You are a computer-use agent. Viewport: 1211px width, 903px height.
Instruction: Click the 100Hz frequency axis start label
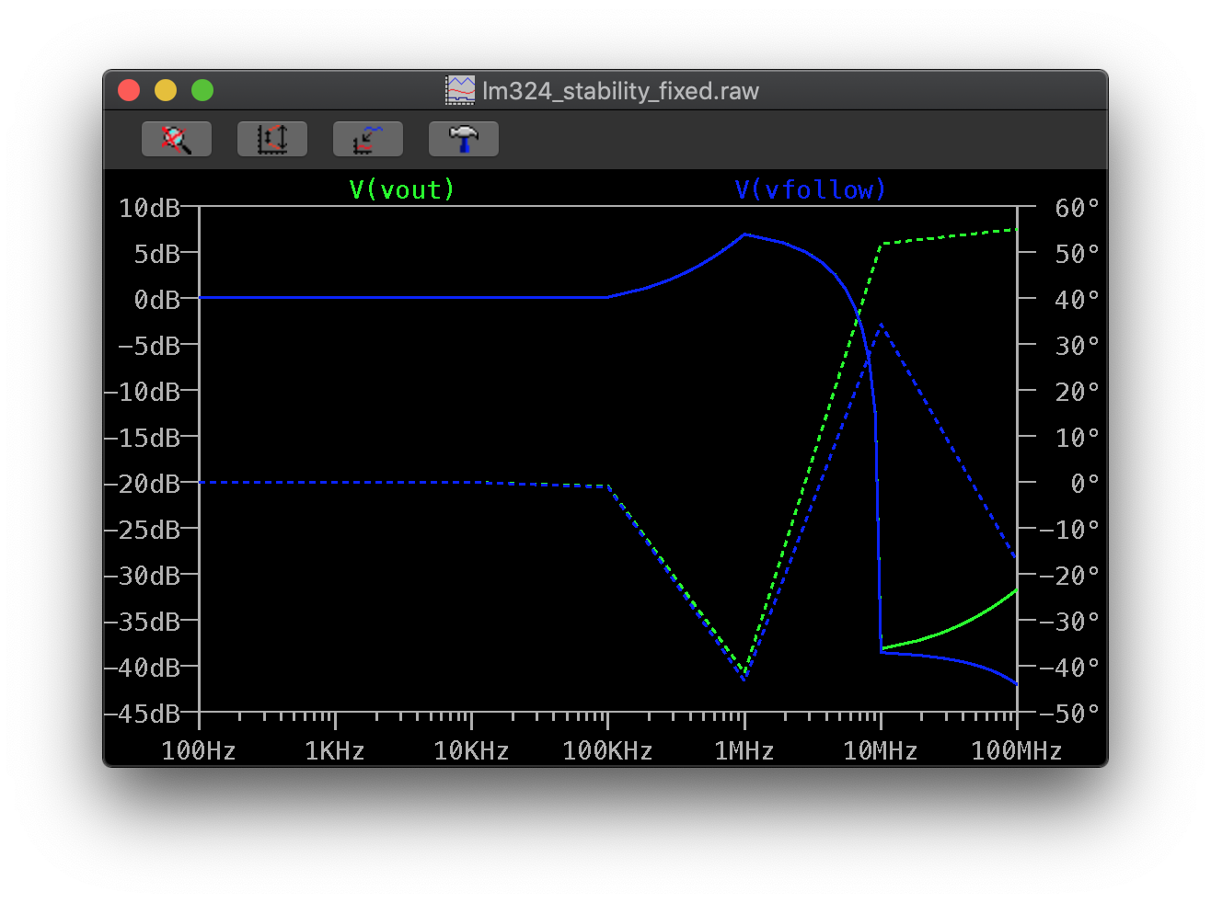(199, 751)
